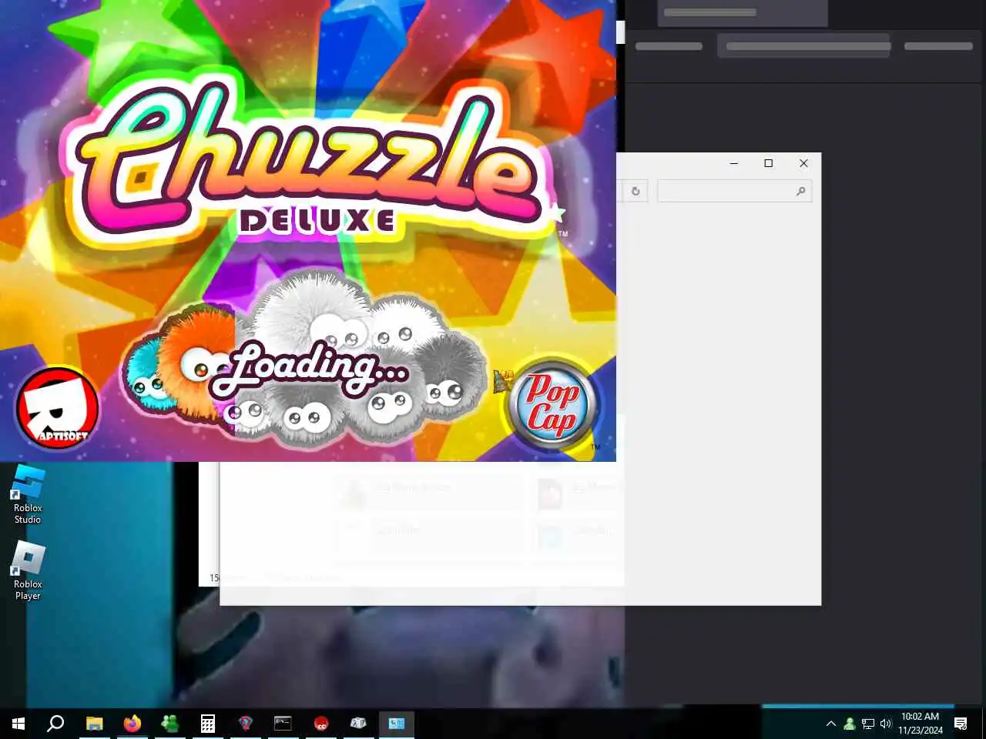Select the active Control Panel taskbar window icon
The image size is (986, 739).
coord(397,724)
